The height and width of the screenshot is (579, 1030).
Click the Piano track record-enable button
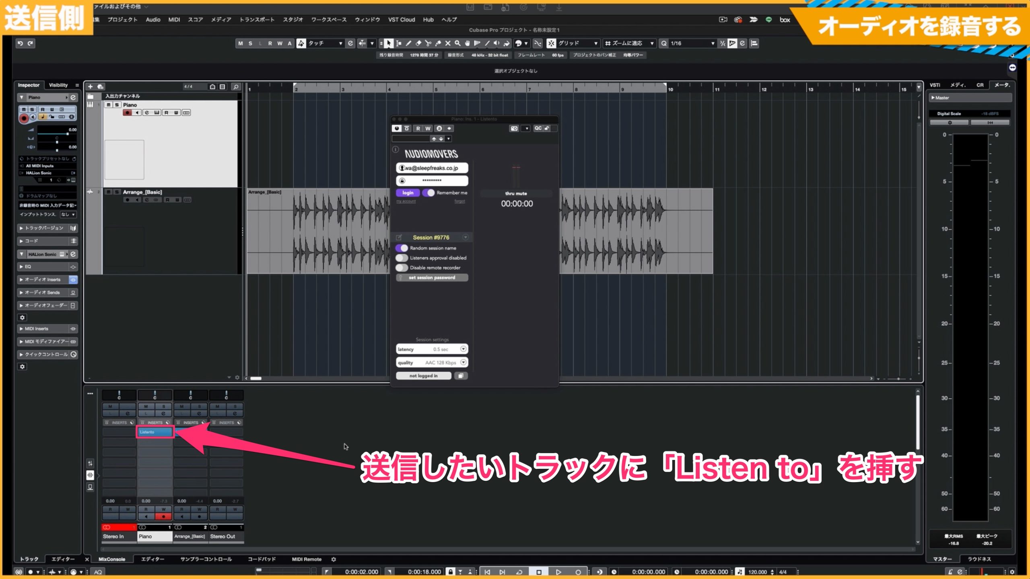pos(127,113)
